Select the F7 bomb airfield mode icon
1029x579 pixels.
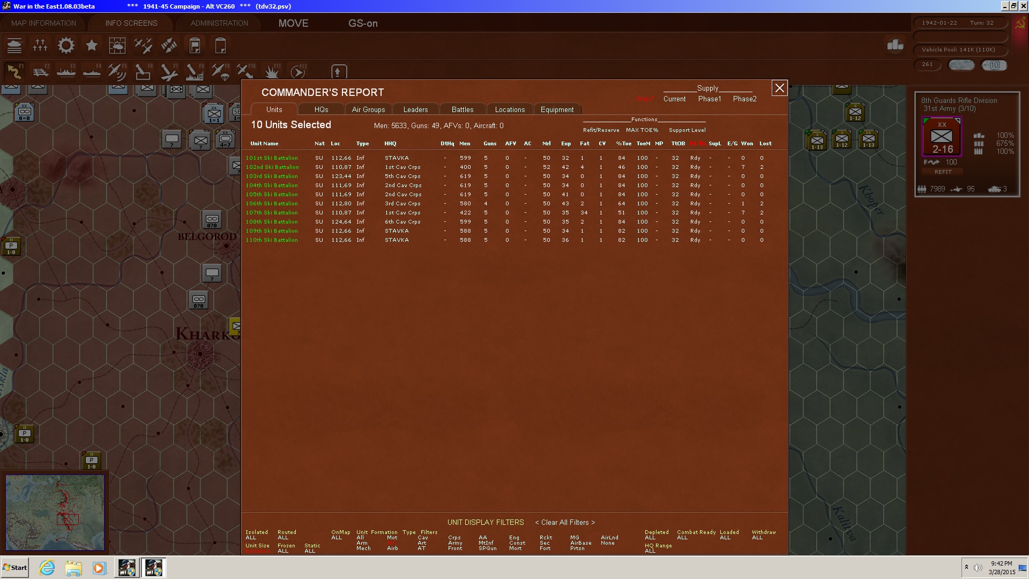point(169,71)
